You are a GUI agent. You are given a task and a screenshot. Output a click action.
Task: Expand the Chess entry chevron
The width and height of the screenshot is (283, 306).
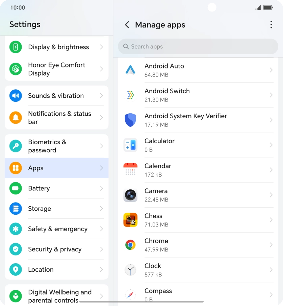click(271, 220)
